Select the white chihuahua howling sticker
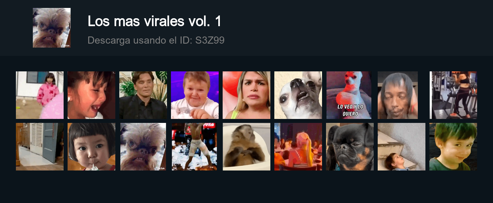The image size is (493, 203). [298, 95]
